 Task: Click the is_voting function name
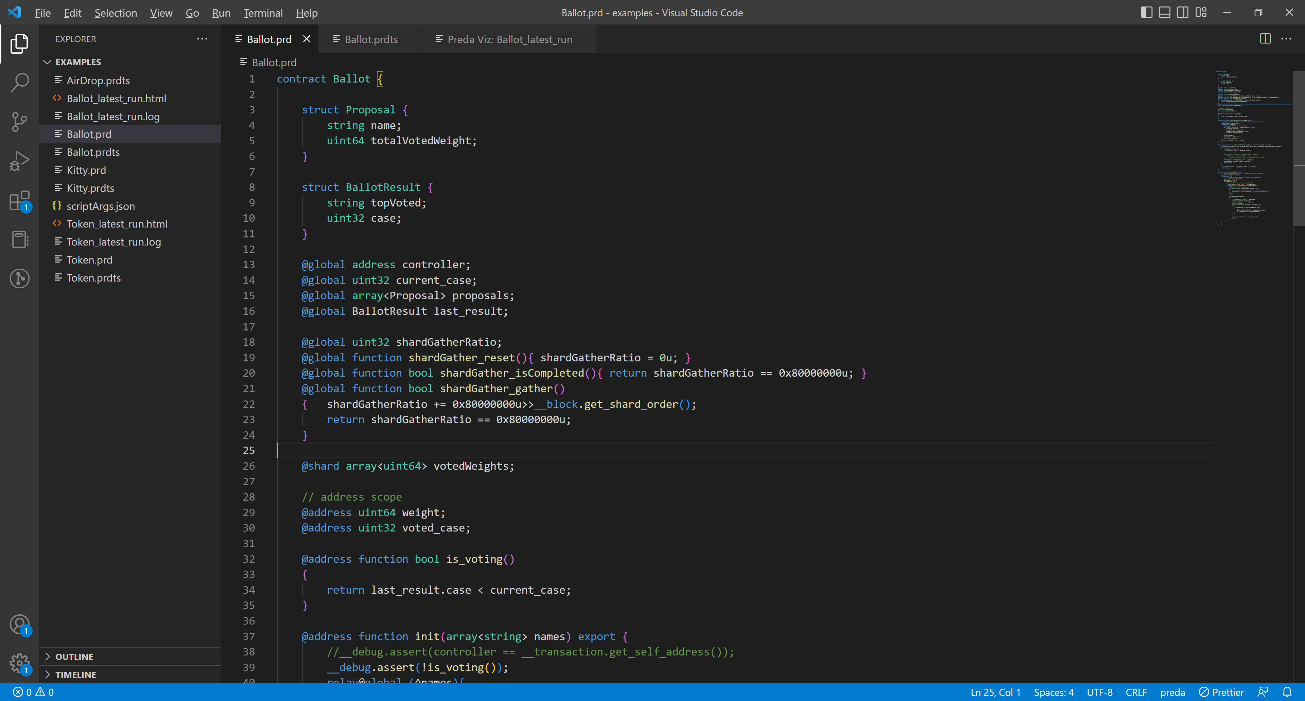[x=474, y=559]
